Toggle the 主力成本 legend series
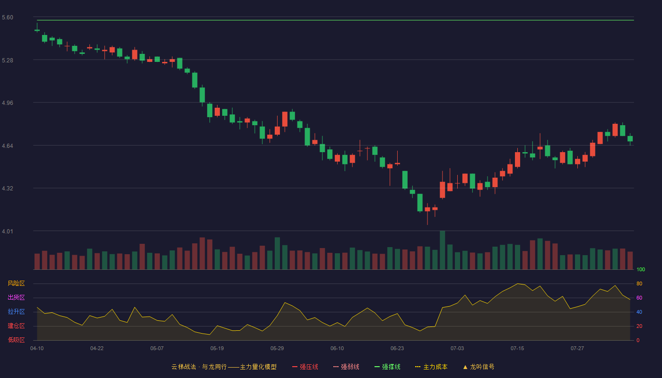This screenshot has height=378, width=662. (x=431, y=367)
